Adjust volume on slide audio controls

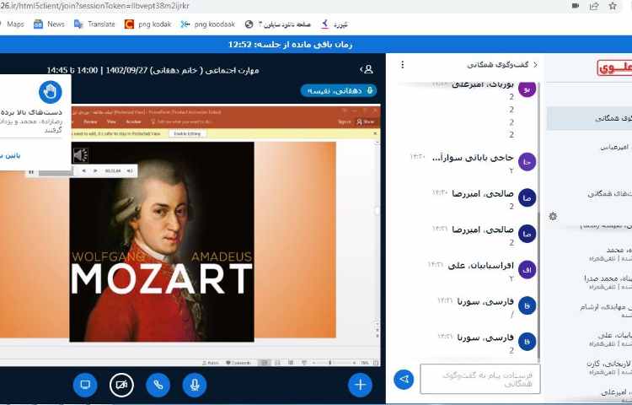pos(130,171)
